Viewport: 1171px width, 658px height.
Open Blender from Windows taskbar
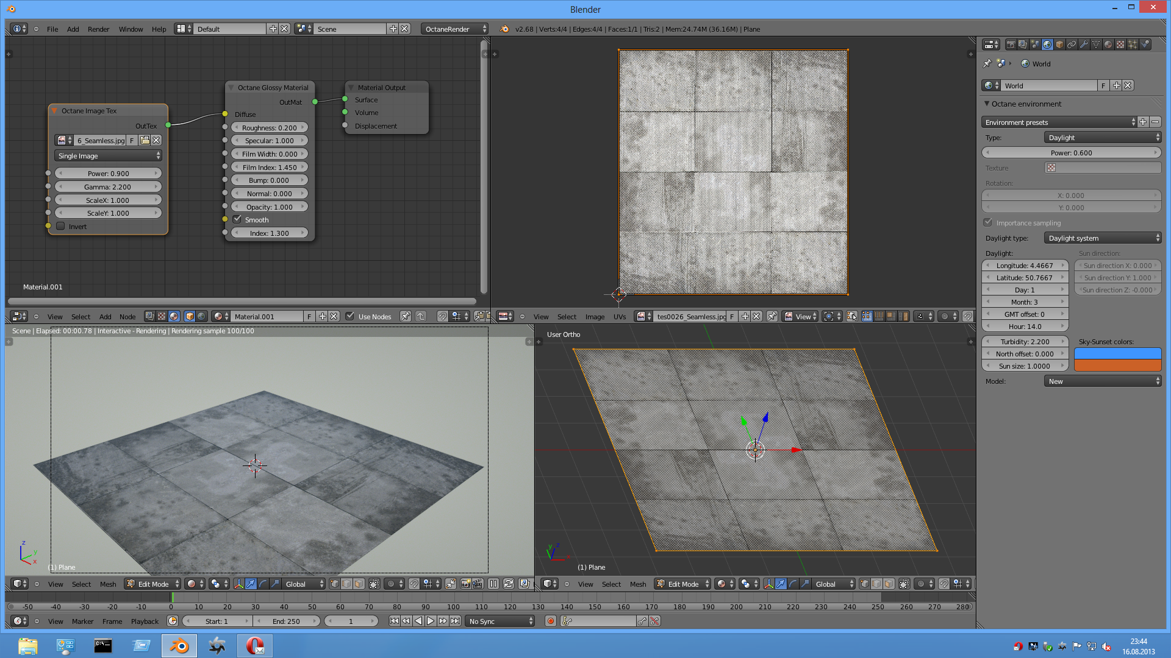179,645
